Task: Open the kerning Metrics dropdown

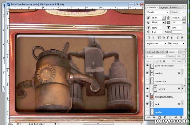Action: [x=164, y=22]
